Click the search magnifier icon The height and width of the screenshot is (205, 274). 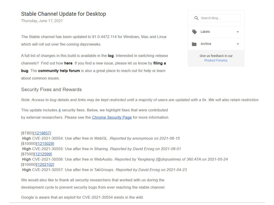coord(196,18)
